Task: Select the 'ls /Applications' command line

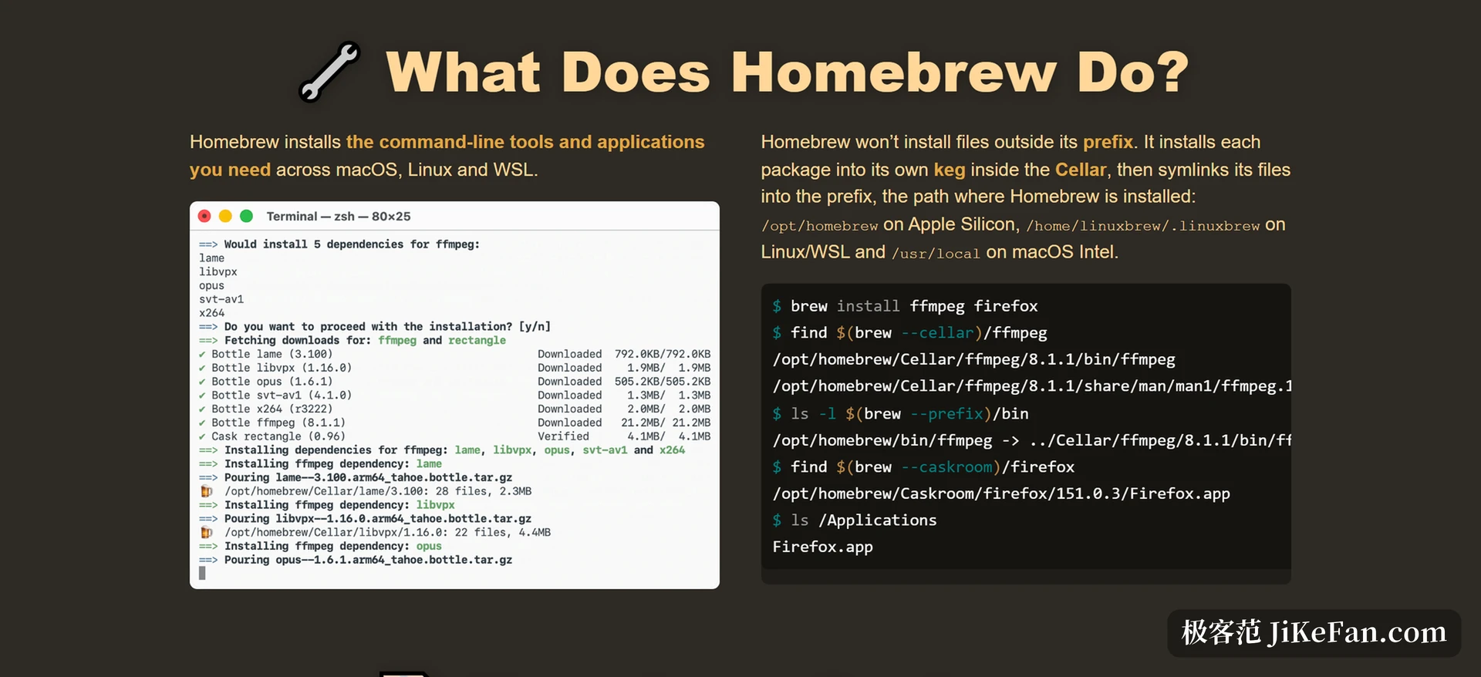Action: tap(855, 520)
